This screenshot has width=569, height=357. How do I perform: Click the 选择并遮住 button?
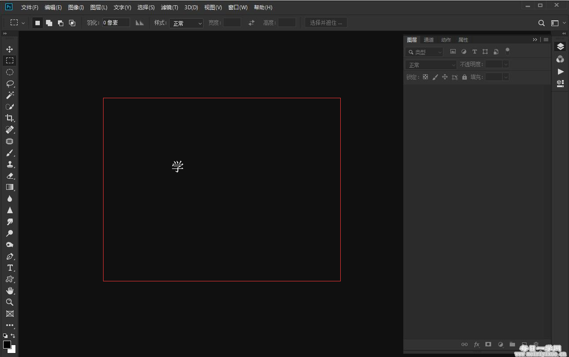pos(326,23)
